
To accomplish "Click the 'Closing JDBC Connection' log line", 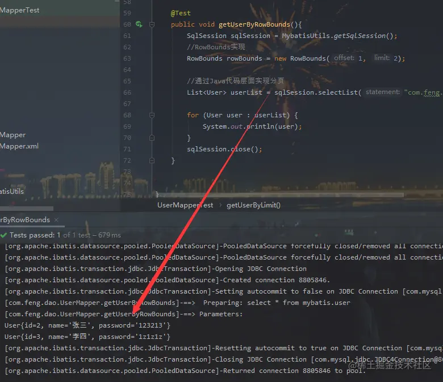I will pos(223,359).
